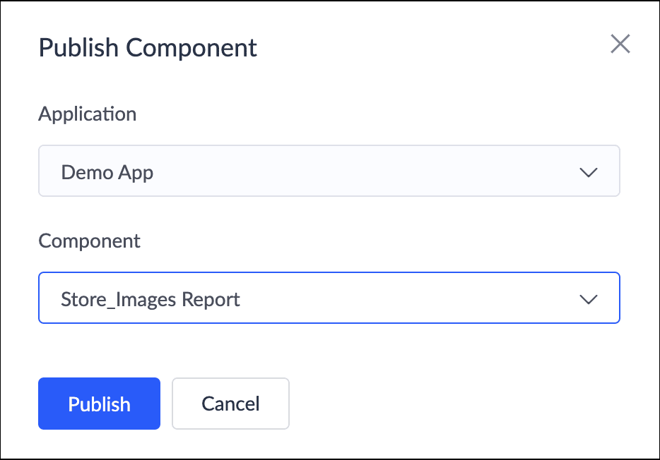
Task: Open the Application dropdown
Action: point(329,171)
